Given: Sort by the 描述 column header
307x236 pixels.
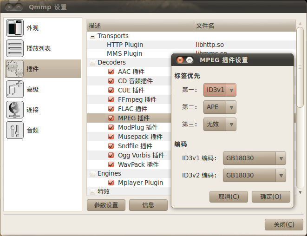Looking at the screenshot, I should [x=140, y=26].
